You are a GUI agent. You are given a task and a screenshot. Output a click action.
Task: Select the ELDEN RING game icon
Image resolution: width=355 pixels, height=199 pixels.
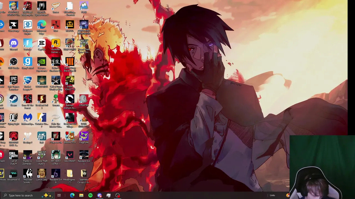click(42, 82)
